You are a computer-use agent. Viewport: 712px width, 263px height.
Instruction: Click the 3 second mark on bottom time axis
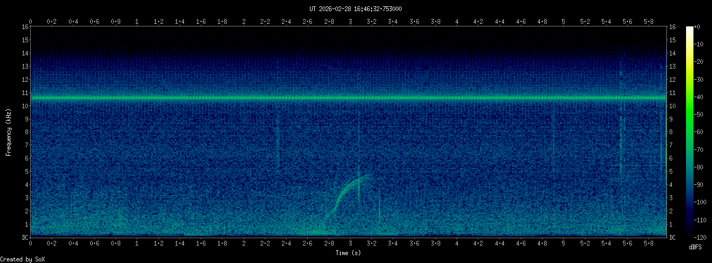point(350,243)
